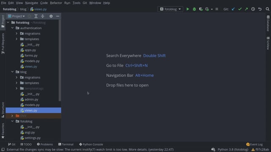Click the interpreter sync icon in status bar

click(x=213, y=149)
